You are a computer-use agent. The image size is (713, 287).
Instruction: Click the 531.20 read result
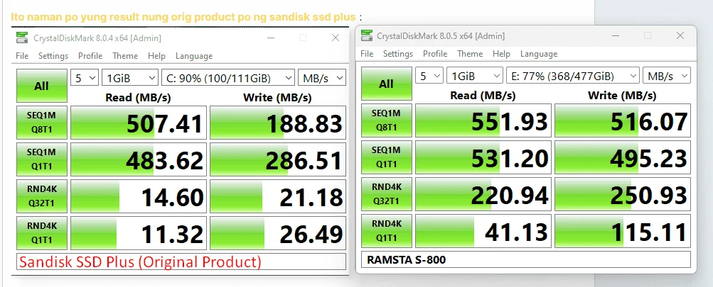[483, 157]
